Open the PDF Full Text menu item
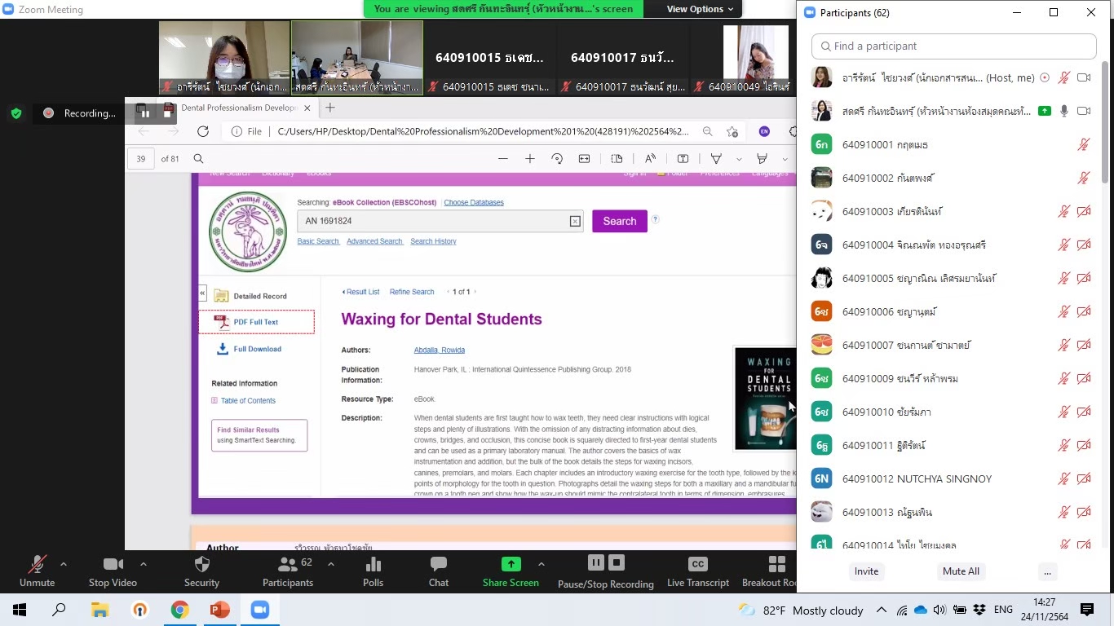Screen dimensions: 1114x626 tap(255, 322)
